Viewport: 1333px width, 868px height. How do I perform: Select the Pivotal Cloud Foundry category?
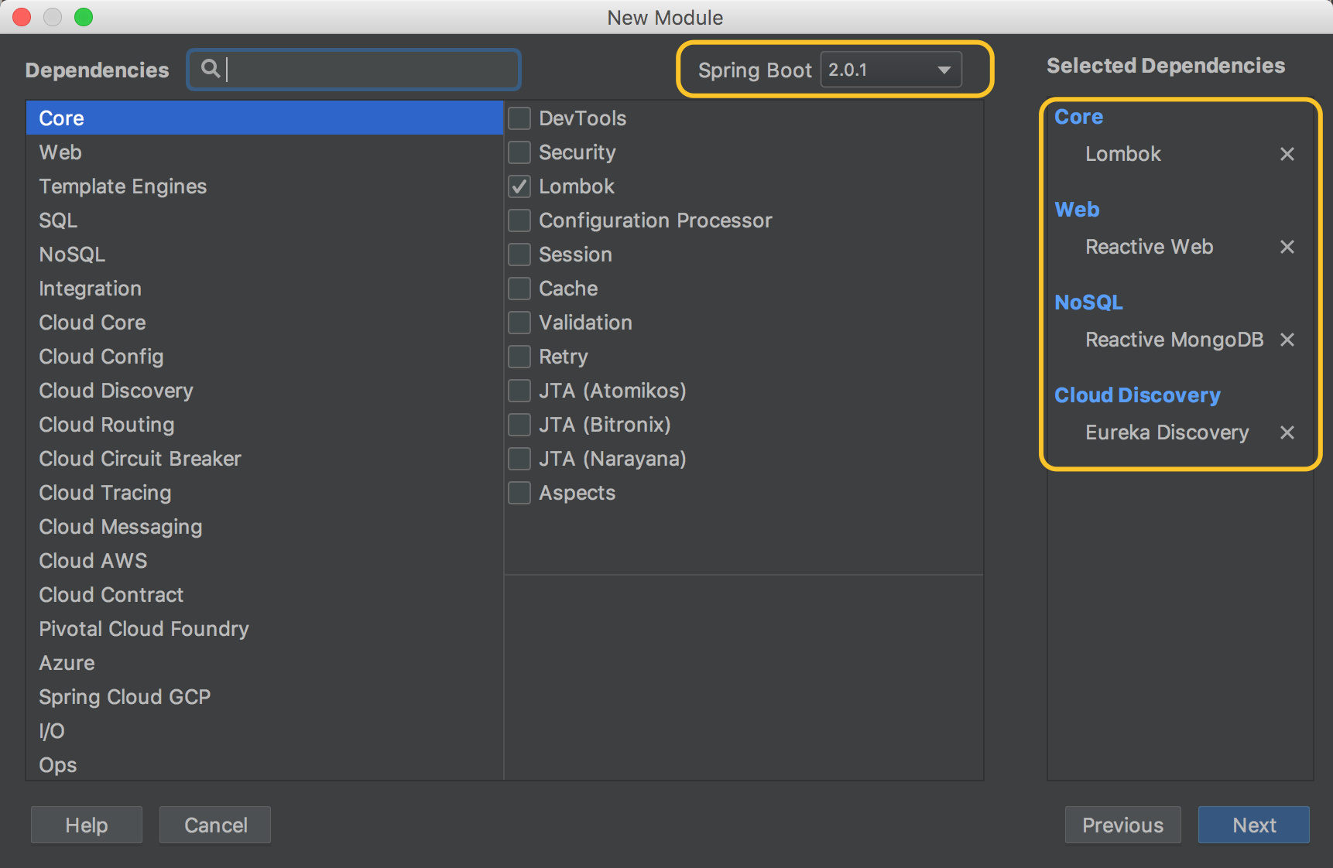[265, 629]
